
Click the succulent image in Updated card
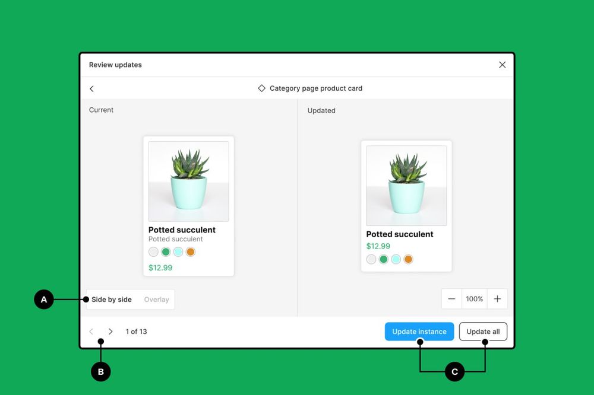(x=406, y=185)
